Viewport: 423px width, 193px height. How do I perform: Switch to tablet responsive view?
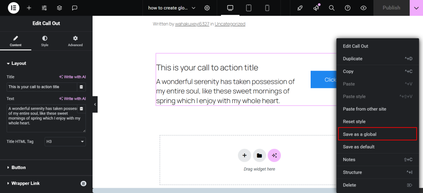click(249, 8)
